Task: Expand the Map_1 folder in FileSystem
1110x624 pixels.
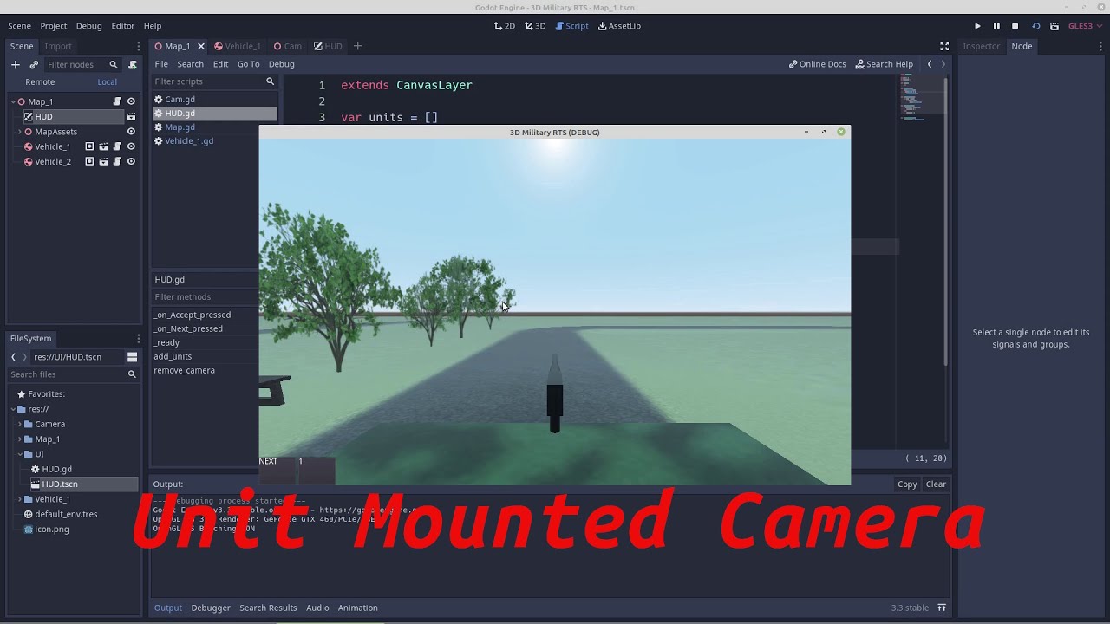Action: [x=20, y=439]
